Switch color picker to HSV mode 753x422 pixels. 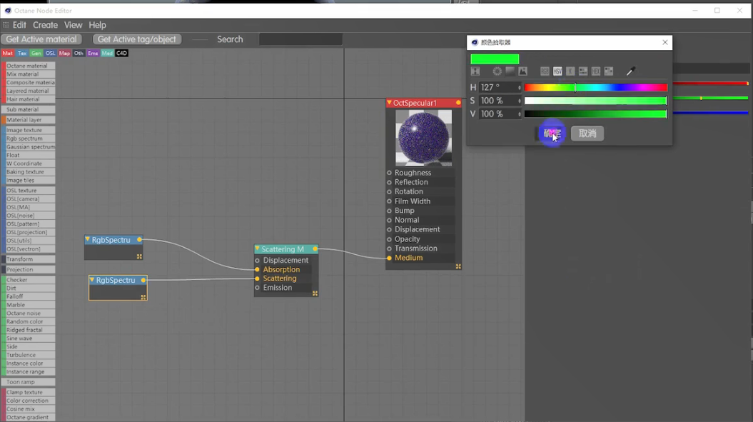(x=557, y=71)
